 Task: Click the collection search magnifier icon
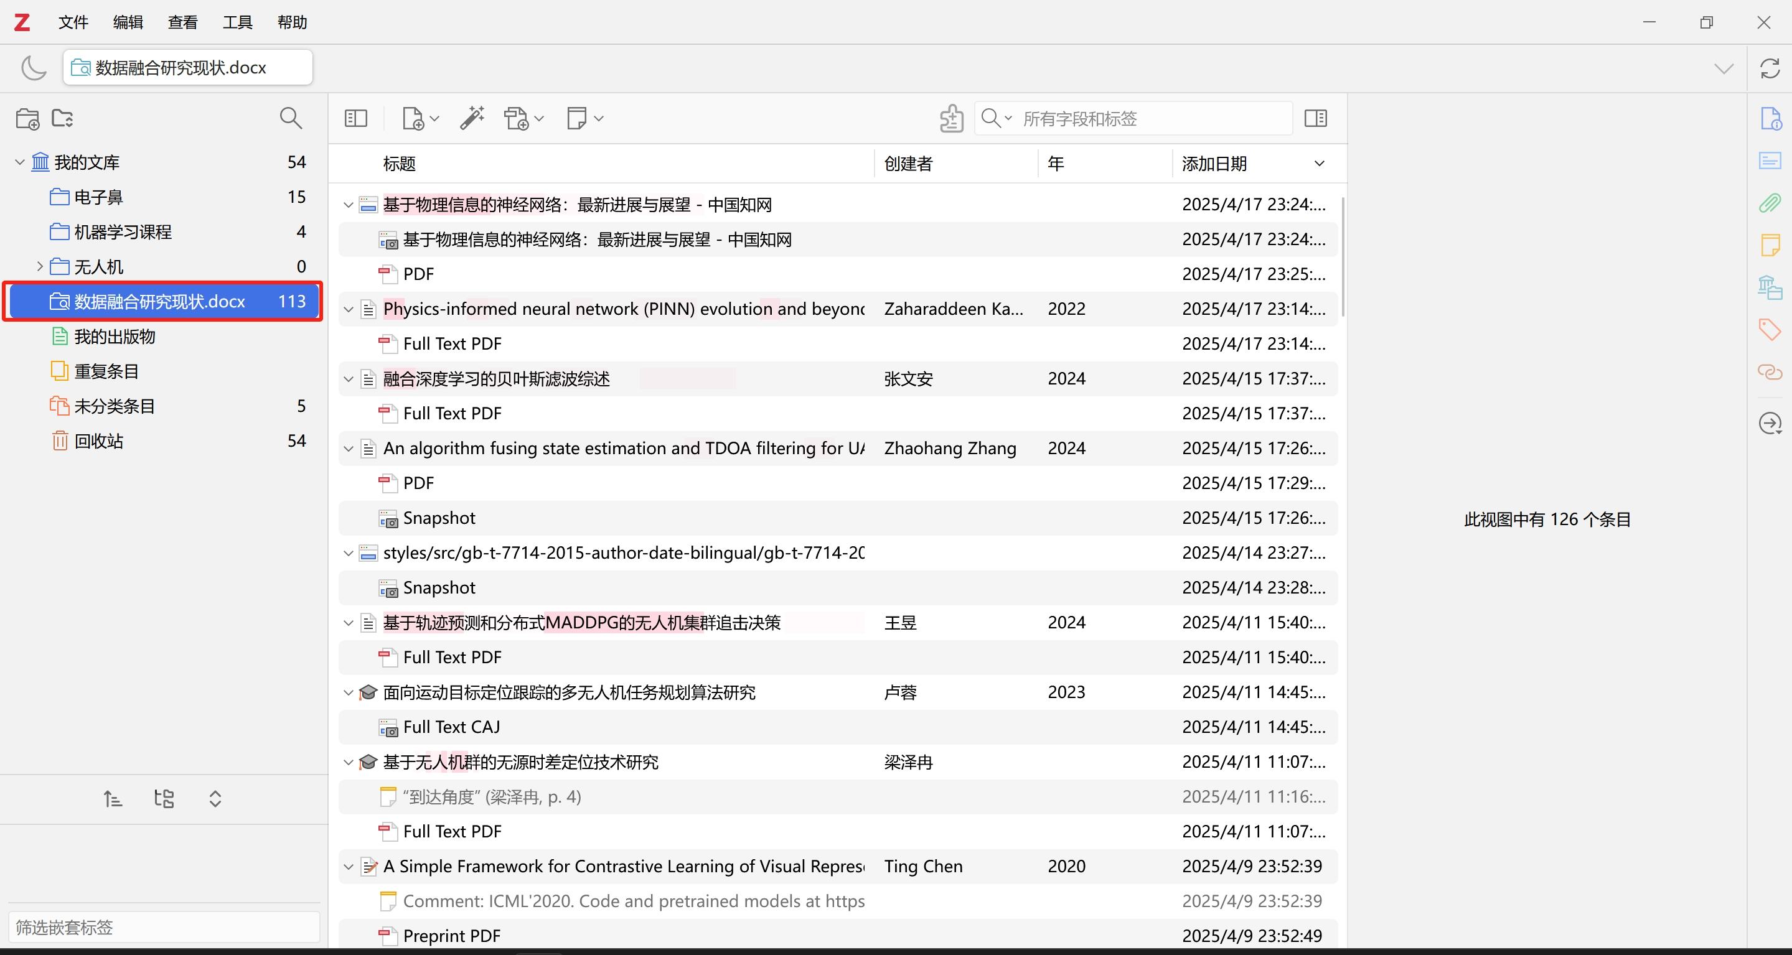coord(291,118)
